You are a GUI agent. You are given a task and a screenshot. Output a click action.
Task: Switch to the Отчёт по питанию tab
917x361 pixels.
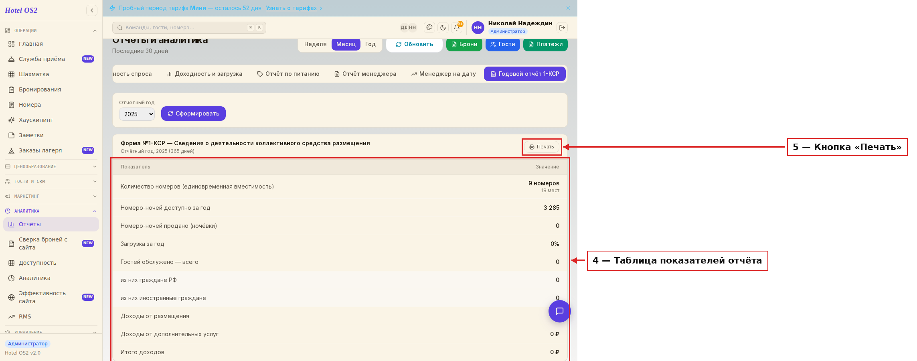point(288,74)
